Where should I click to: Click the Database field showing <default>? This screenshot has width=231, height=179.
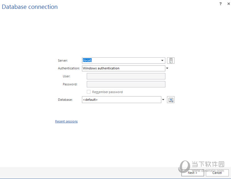(x=121, y=100)
